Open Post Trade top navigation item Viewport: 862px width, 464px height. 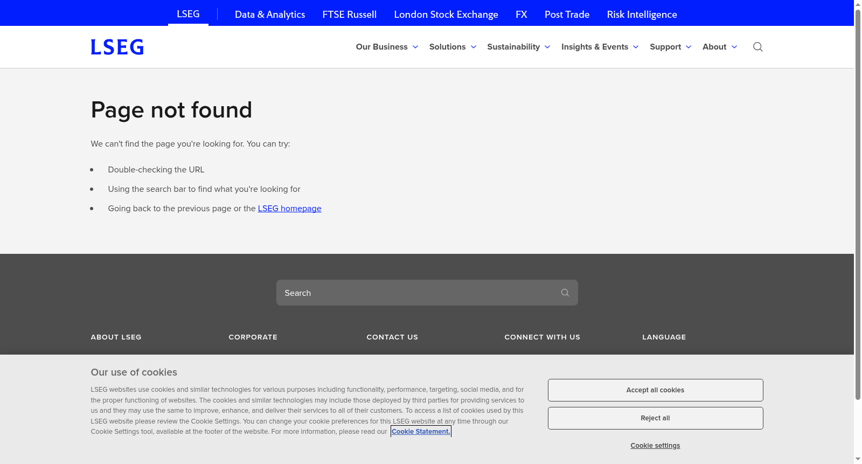(x=567, y=15)
